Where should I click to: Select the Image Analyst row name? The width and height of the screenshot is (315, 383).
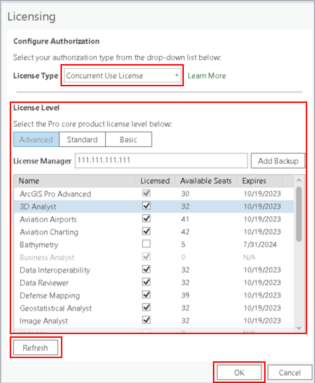[43, 321]
